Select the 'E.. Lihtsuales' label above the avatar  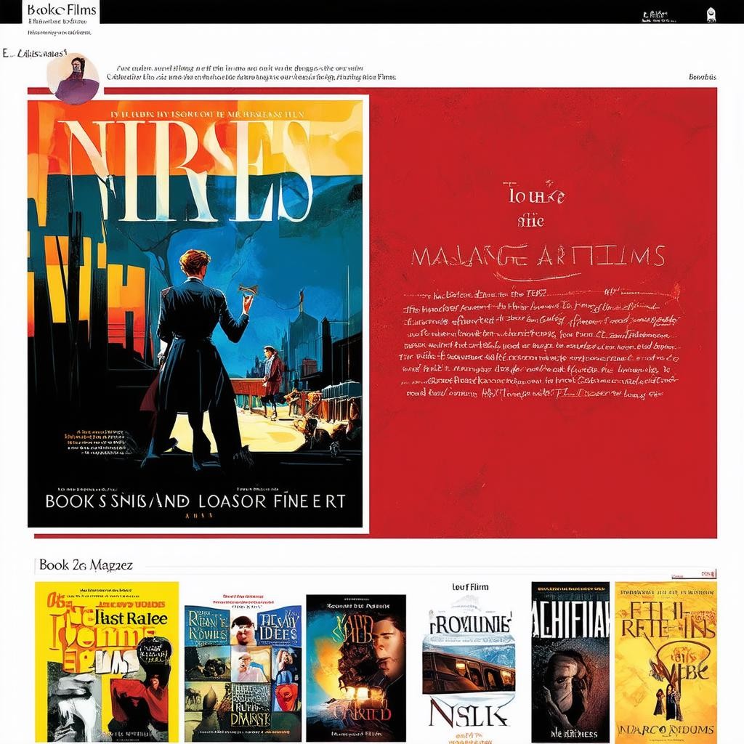coord(35,53)
